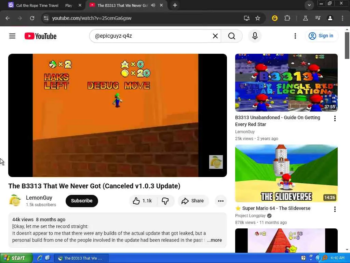Image resolution: width=350 pixels, height=263 pixels.
Task: Mute tab via speaker icon
Action: point(153,5)
